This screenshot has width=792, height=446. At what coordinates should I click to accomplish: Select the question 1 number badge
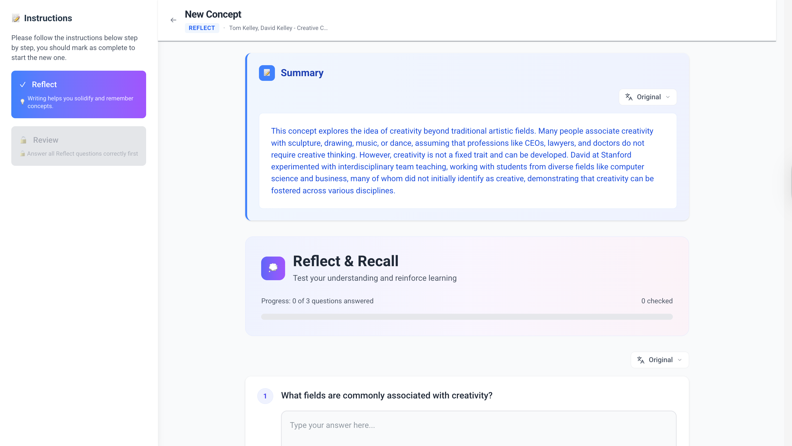coord(265,396)
